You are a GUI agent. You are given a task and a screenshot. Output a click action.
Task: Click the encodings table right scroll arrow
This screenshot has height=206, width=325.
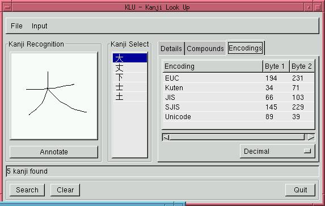point(311,137)
